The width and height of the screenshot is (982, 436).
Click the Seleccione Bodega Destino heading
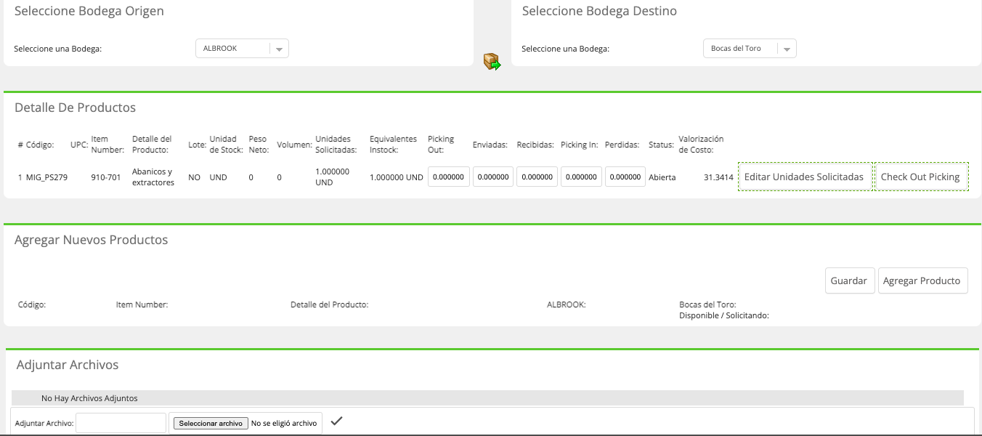click(x=599, y=11)
